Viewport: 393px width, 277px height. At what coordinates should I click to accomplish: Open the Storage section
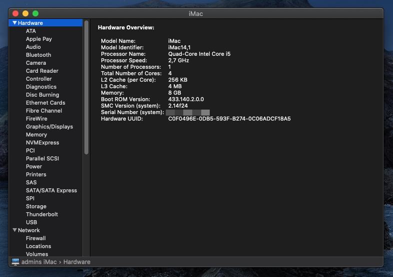click(36, 206)
